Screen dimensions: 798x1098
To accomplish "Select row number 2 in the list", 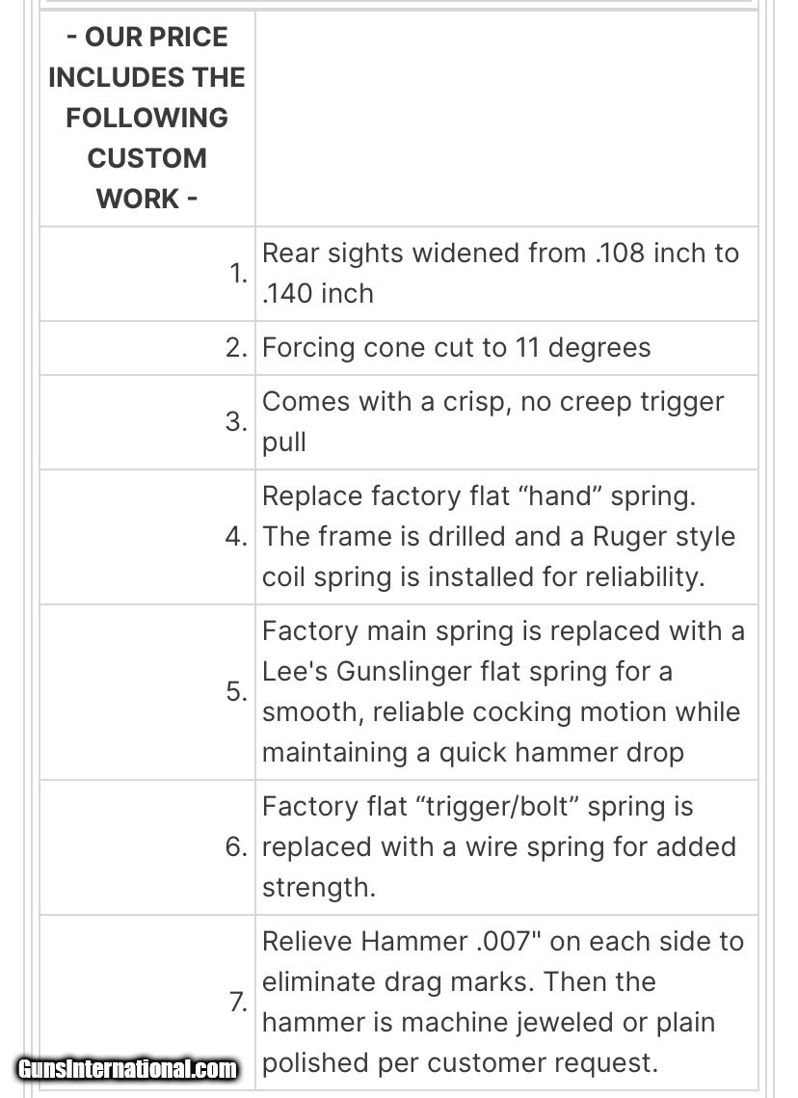I will coord(237,347).
